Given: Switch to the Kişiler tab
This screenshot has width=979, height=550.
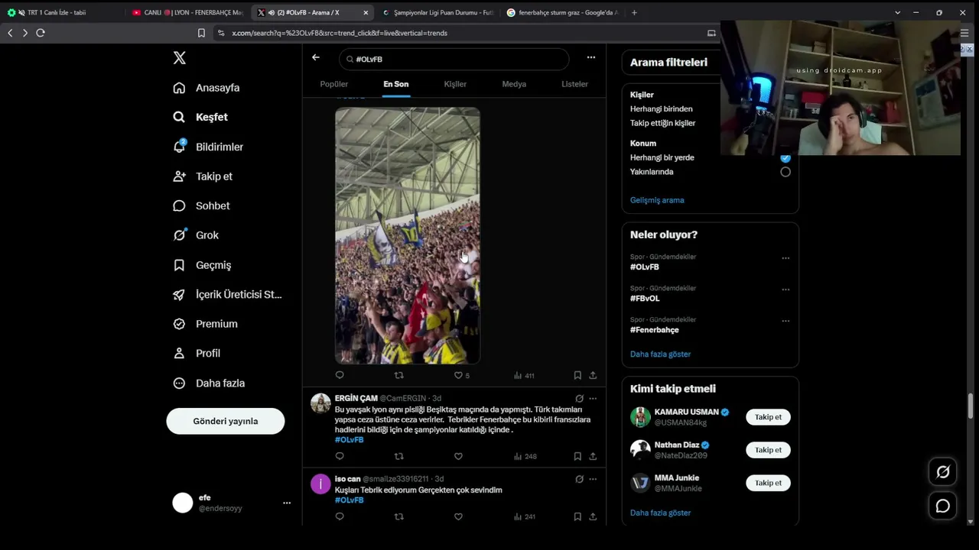Looking at the screenshot, I should pyautogui.click(x=455, y=84).
